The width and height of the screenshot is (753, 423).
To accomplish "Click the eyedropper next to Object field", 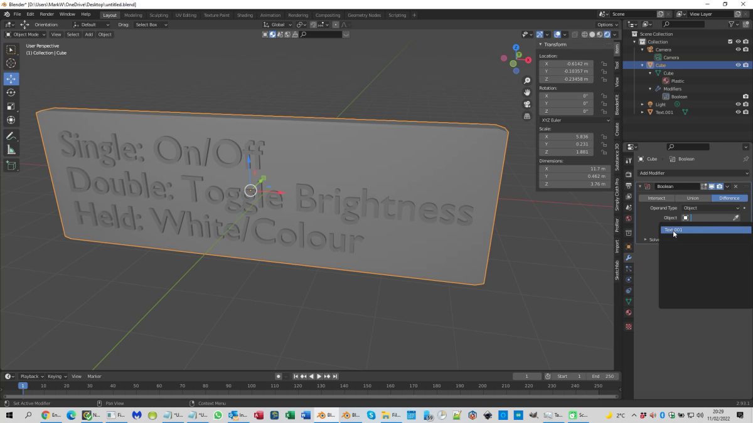I will [x=736, y=217].
